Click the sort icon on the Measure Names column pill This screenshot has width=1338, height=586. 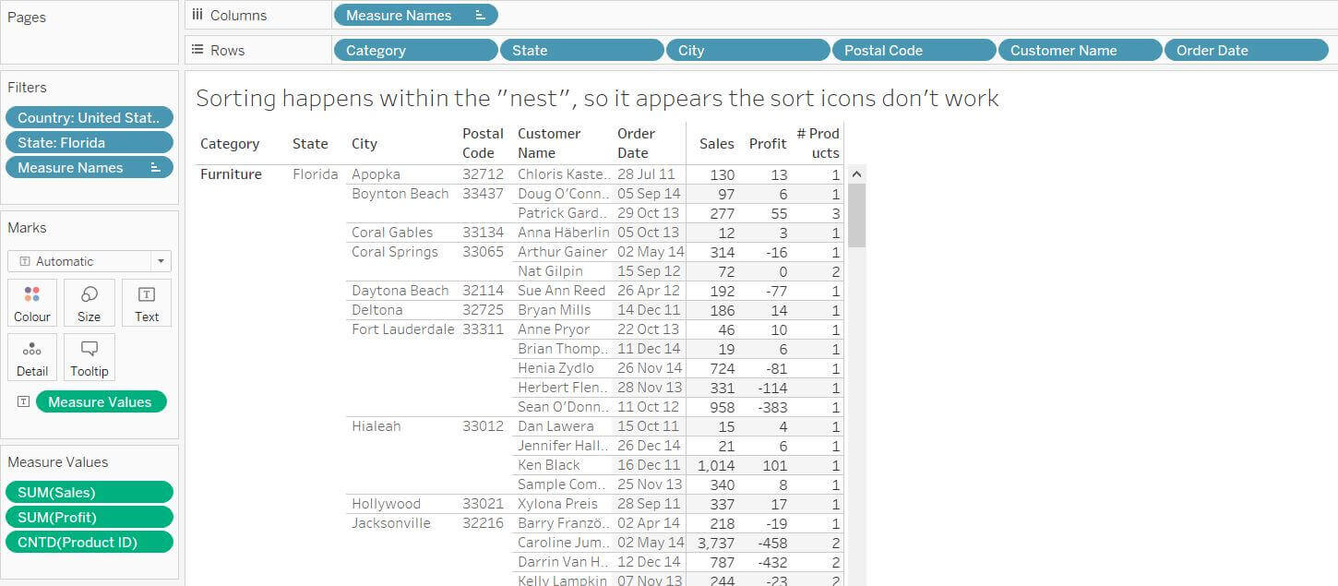(x=482, y=15)
